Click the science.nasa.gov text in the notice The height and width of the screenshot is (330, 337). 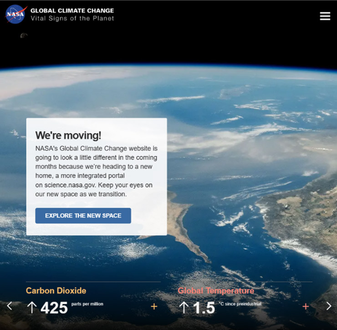click(67, 185)
